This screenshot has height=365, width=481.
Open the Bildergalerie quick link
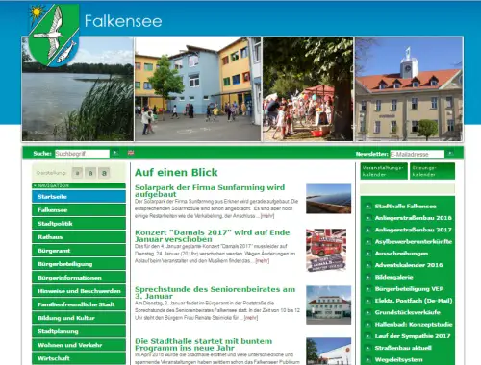tap(393, 277)
